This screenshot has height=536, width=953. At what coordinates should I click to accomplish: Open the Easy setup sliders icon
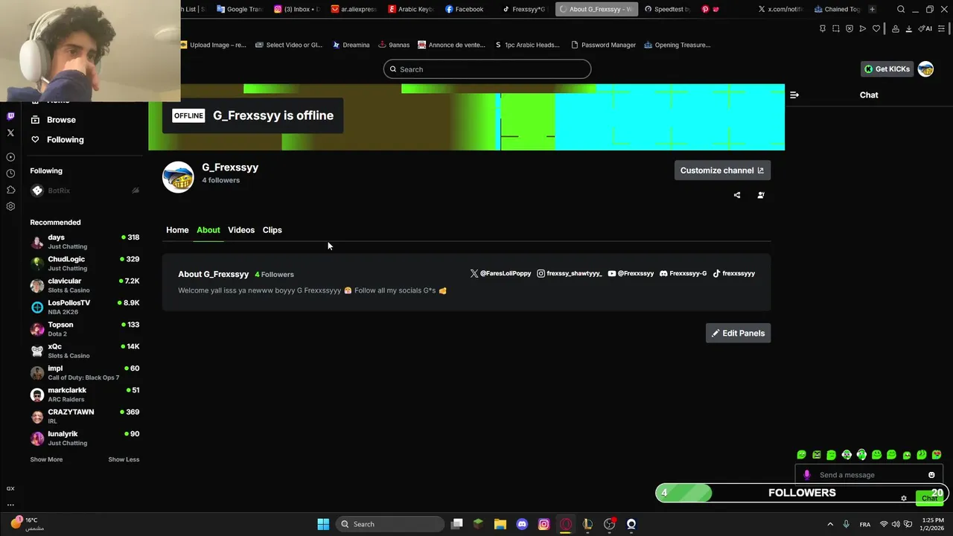pyautogui.click(x=942, y=28)
